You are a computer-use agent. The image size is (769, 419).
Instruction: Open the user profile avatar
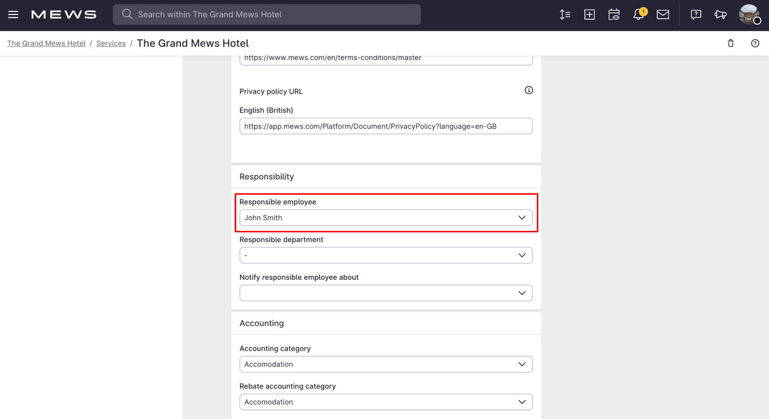pos(749,14)
